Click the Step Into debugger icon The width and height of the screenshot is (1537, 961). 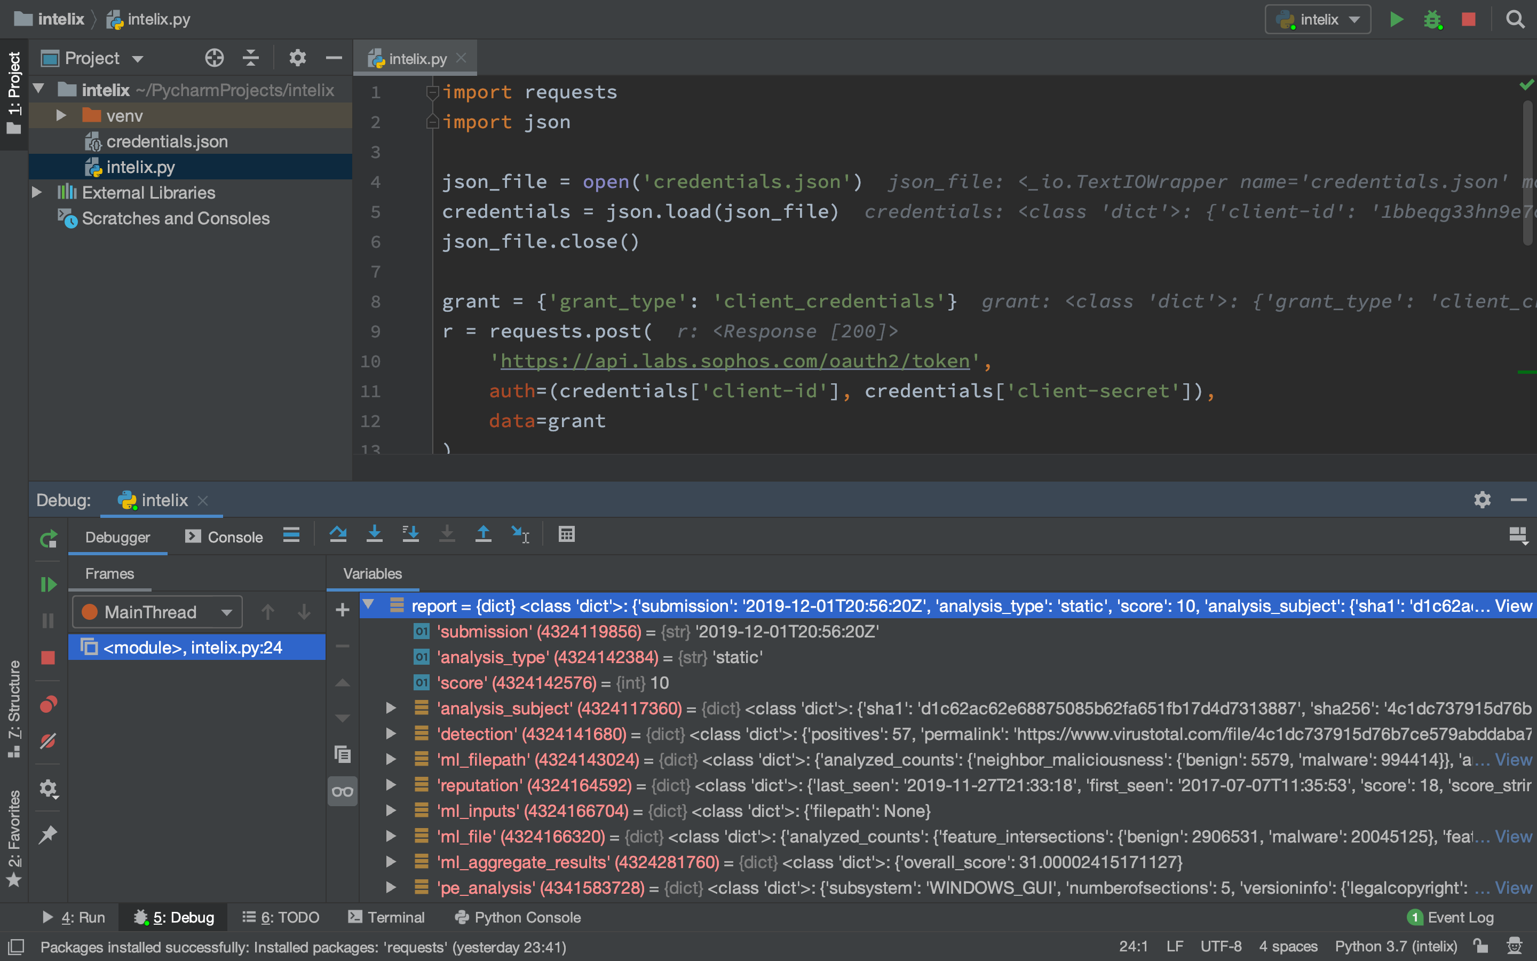click(x=375, y=535)
